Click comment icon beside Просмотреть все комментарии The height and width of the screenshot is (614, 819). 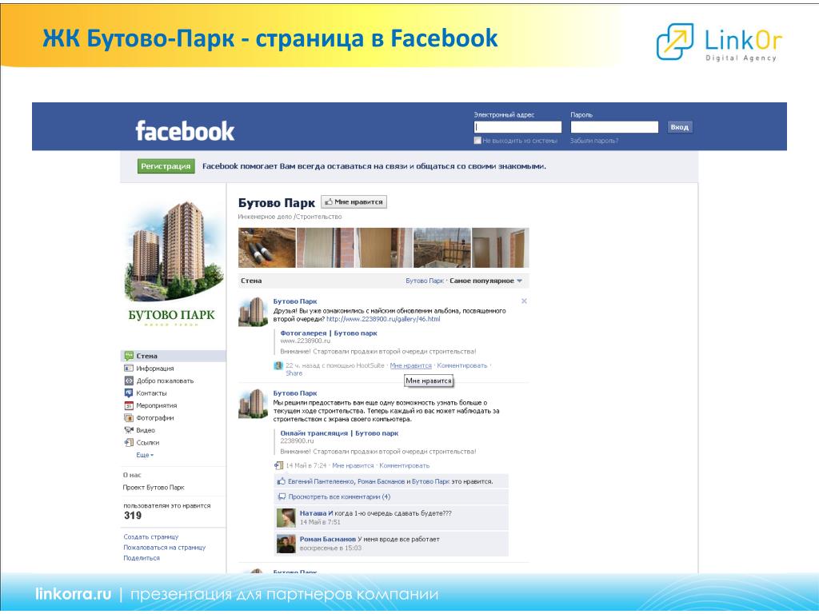point(282,497)
